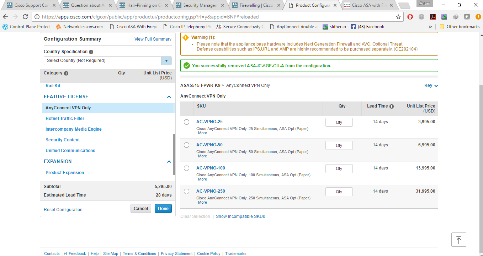Bookmark this page with the star icon
Image resolution: width=483 pixels, height=256 pixels.
398,17
